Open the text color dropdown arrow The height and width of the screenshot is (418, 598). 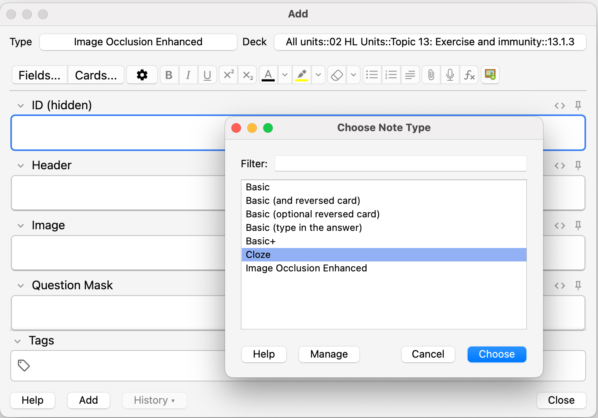[x=285, y=75]
